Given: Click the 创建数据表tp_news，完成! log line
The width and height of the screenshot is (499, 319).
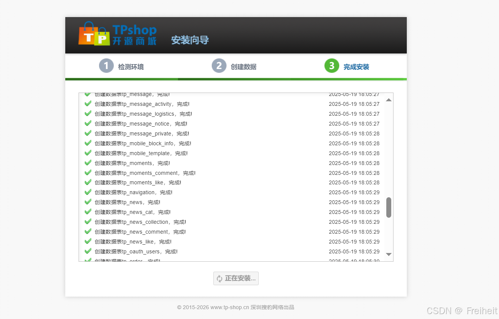Looking at the screenshot, I should tap(128, 202).
